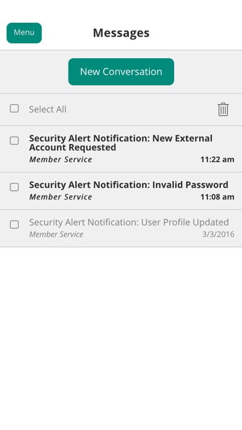Click Member Service sender under External Account alert
Image resolution: width=242 pixels, height=430 pixels.
[x=60, y=159]
